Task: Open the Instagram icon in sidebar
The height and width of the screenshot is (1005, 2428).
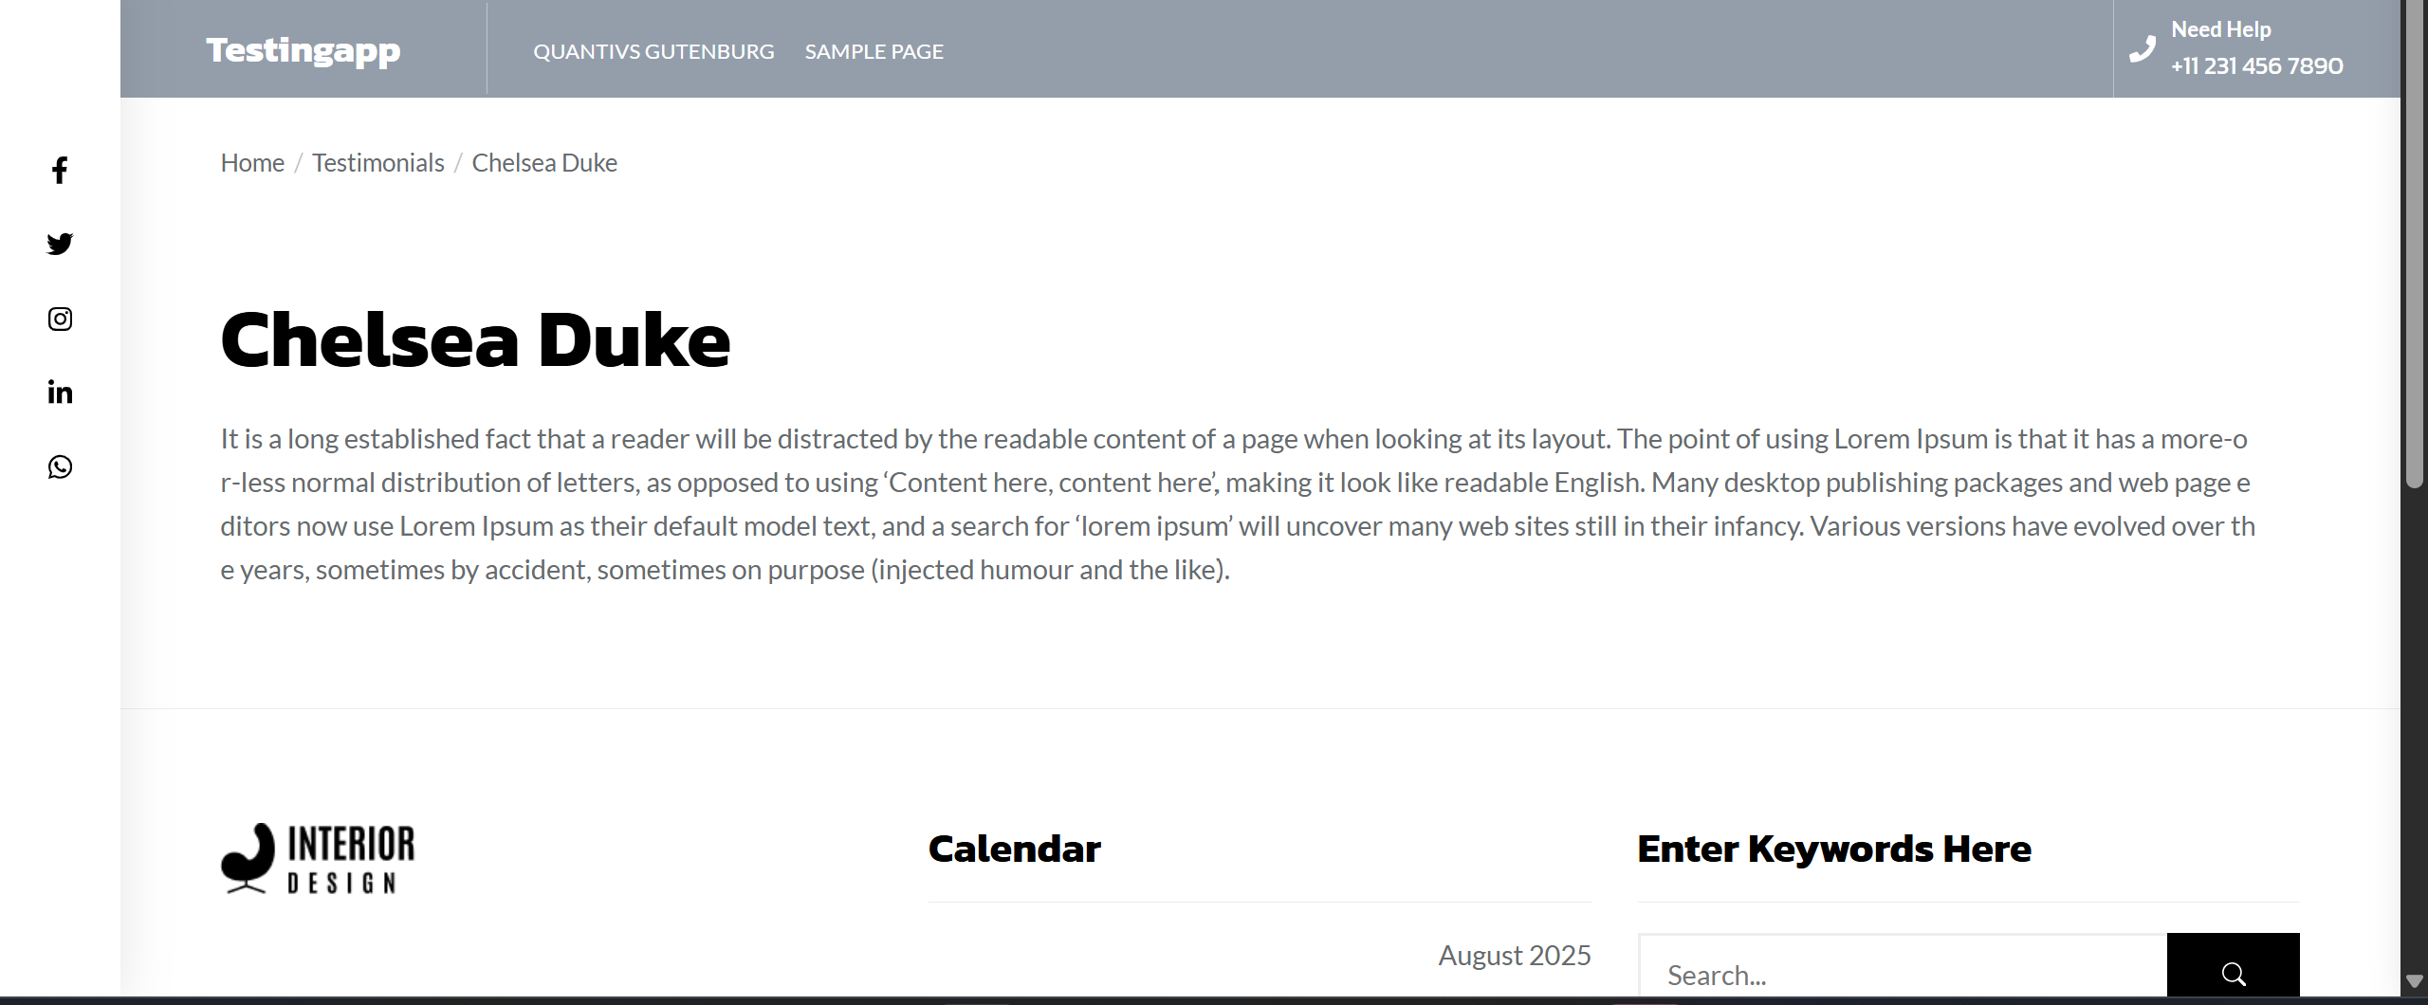Action: click(60, 319)
